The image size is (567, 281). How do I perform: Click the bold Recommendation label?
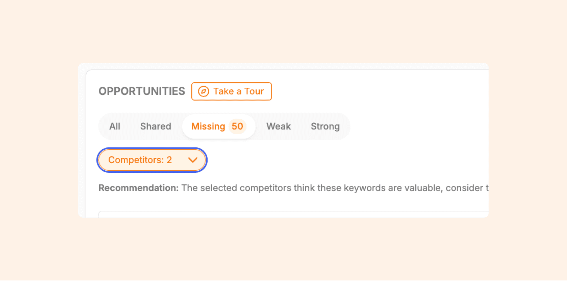click(x=138, y=188)
